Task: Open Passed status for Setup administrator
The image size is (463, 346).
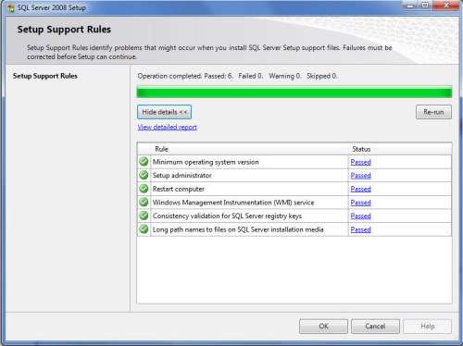Action: click(360, 176)
